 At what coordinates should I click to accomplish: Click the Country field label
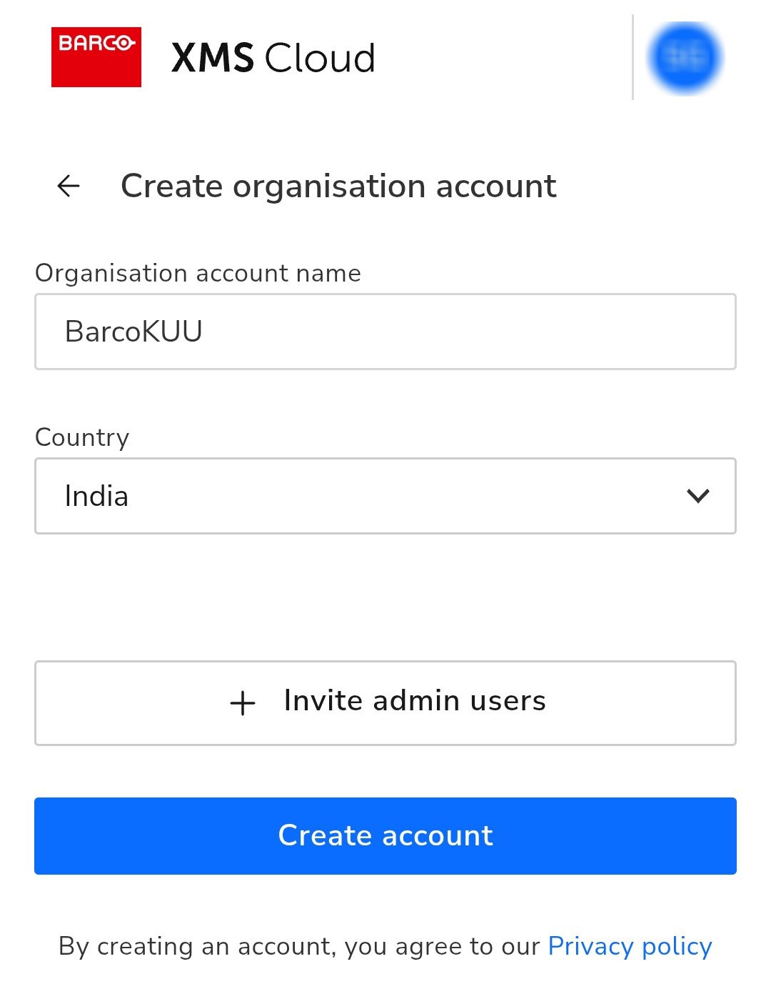coord(82,437)
